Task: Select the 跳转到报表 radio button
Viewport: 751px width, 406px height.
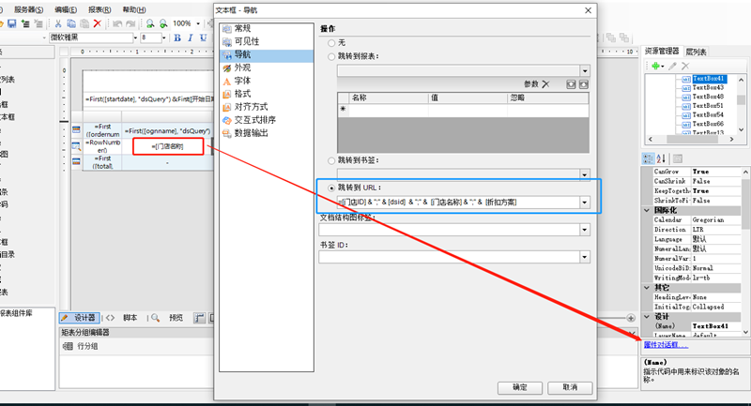Action: pos(330,56)
